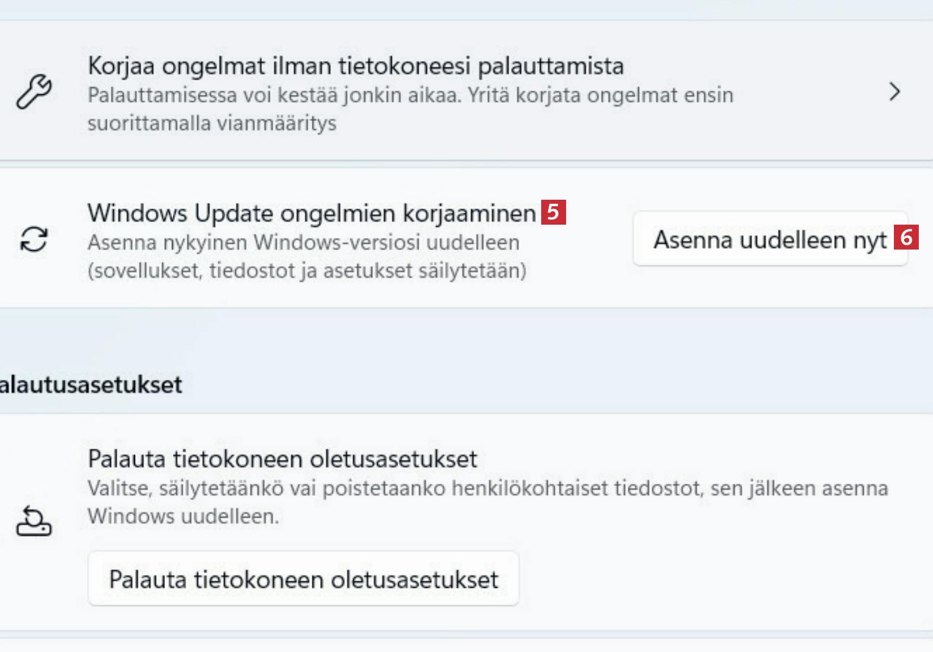
Task: Click empty space right of Palauta button
Action: 711,579
